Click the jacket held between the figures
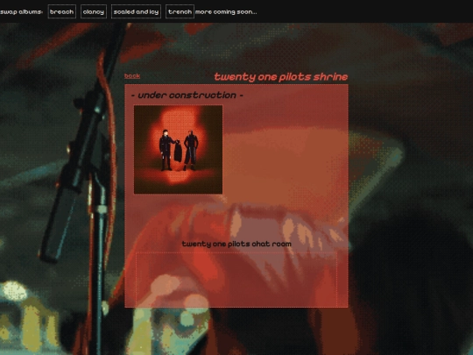 coord(178,152)
